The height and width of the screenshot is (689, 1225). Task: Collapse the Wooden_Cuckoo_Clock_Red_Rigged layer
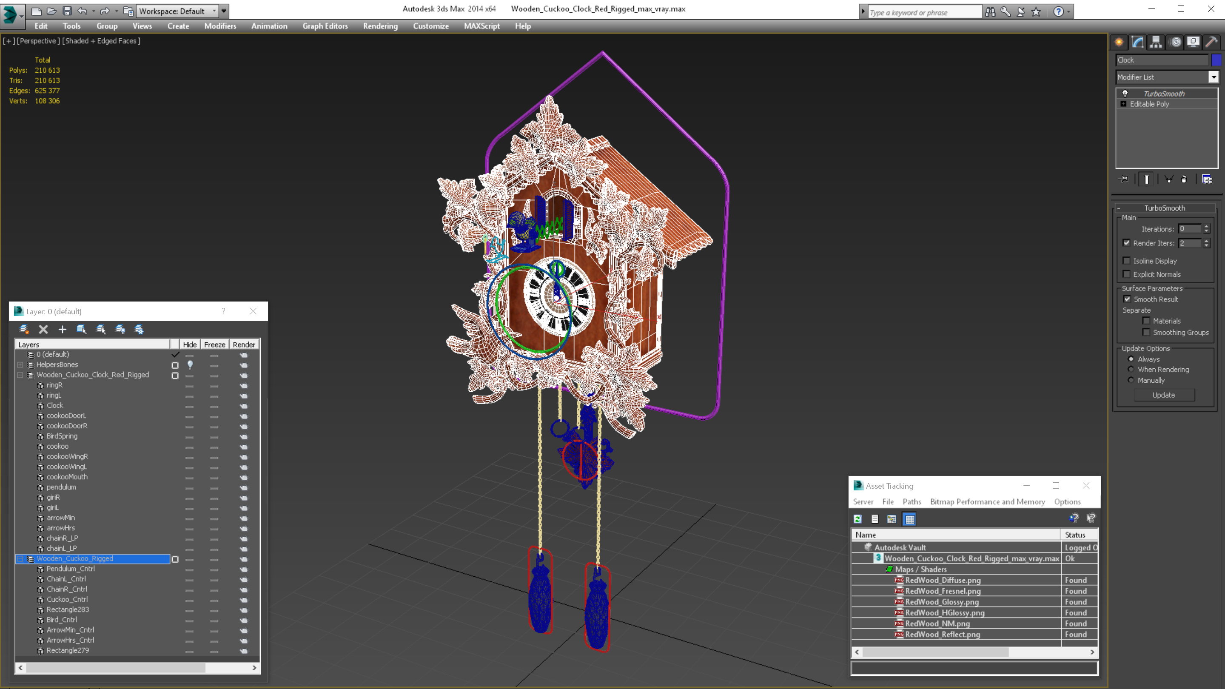coord(20,375)
